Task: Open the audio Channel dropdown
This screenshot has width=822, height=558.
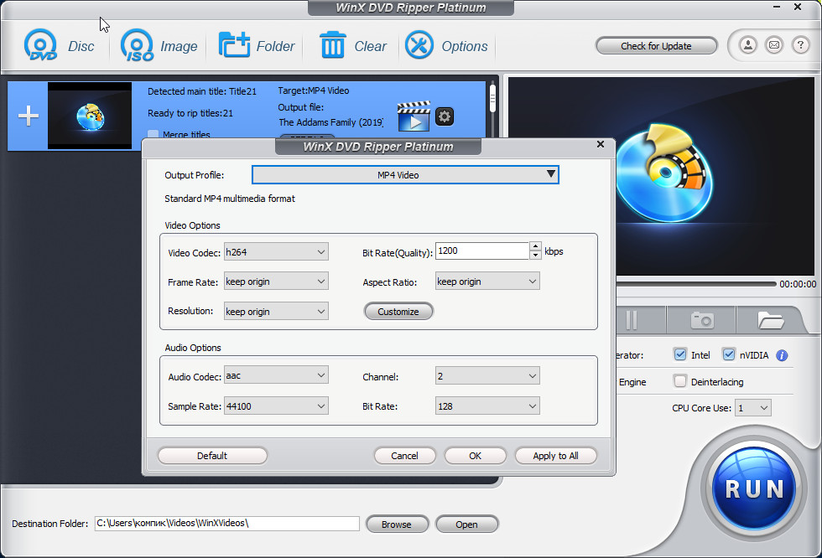Action: point(487,376)
